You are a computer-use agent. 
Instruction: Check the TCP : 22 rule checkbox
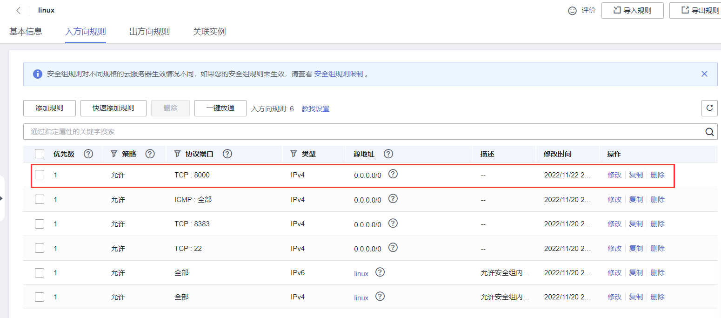click(40, 248)
